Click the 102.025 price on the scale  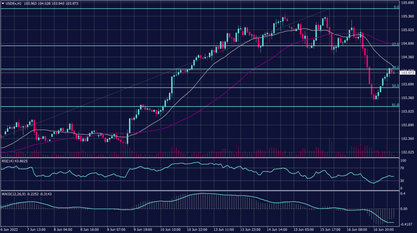tap(408, 152)
